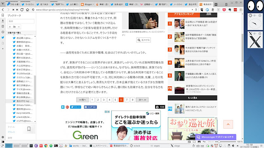Switch to the first pinned tab
264x148 pixels.
pyautogui.click(x=13, y=5)
